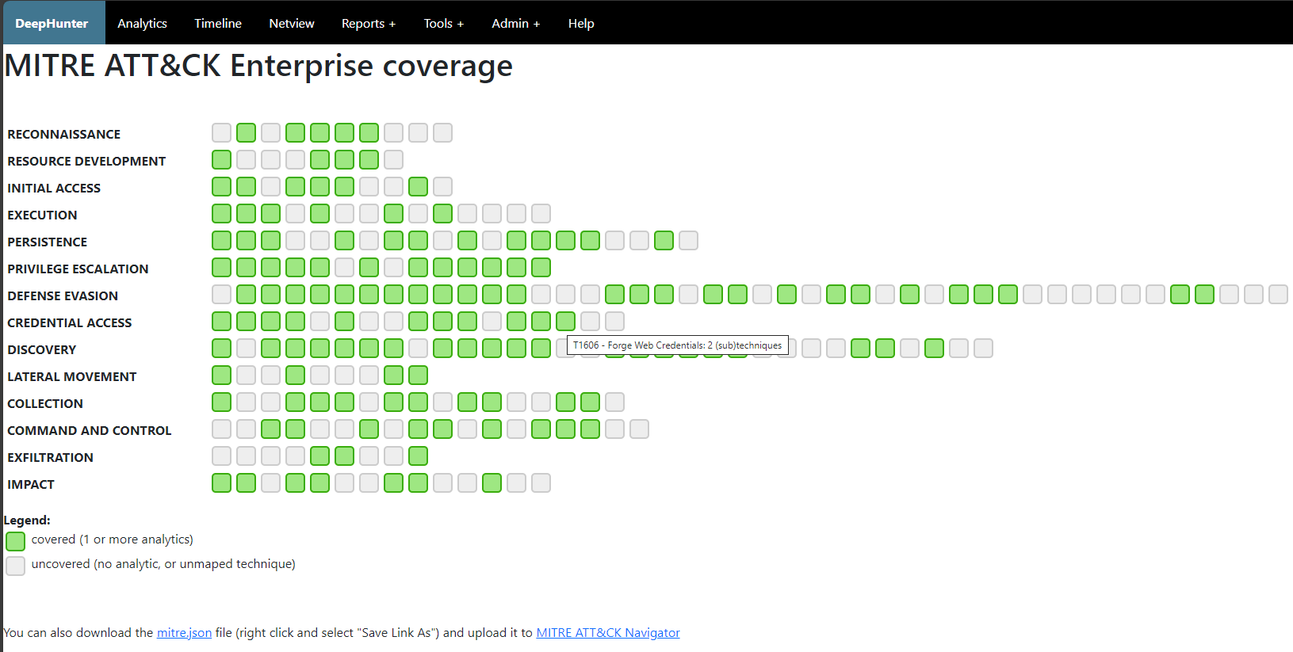Select first square in RESOURCE DEVELOPMENT row

click(222, 159)
